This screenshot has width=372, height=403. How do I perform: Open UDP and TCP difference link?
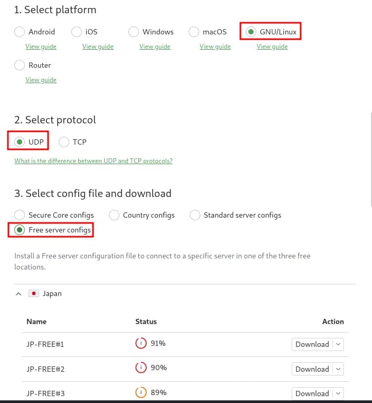click(x=93, y=161)
